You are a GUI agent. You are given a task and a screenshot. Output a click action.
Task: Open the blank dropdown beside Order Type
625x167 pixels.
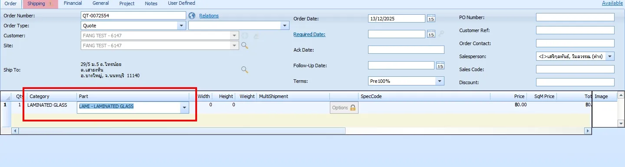coord(285,26)
